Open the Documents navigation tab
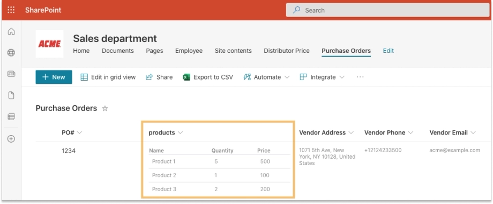The height and width of the screenshot is (204, 493). tap(117, 51)
